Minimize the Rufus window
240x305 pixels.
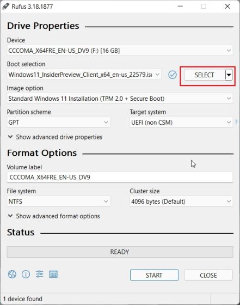[180, 6]
